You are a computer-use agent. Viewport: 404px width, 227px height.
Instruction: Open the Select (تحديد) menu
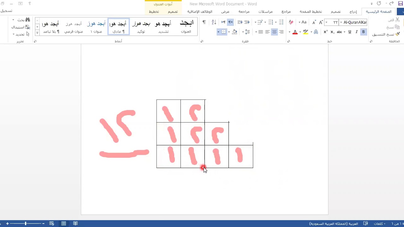click(x=21, y=34)
